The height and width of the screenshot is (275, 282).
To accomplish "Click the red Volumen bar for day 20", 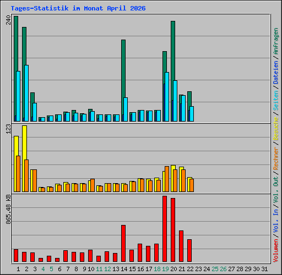I will coord(173,230).
